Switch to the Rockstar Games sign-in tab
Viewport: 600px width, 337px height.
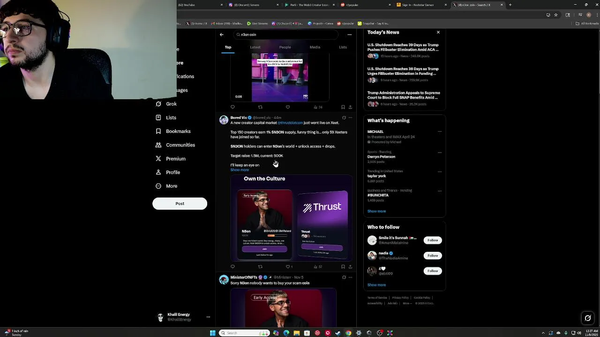(x=420, y=5)
